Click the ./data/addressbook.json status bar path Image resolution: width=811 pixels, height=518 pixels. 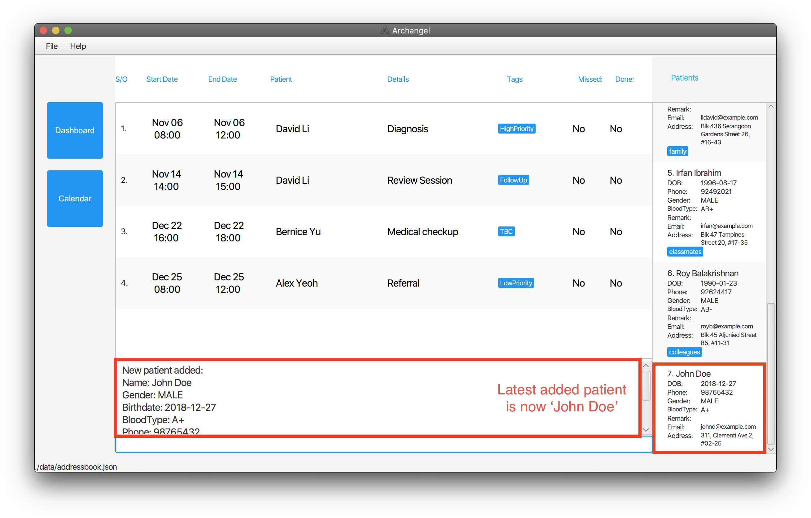click(x=76, y=467)
